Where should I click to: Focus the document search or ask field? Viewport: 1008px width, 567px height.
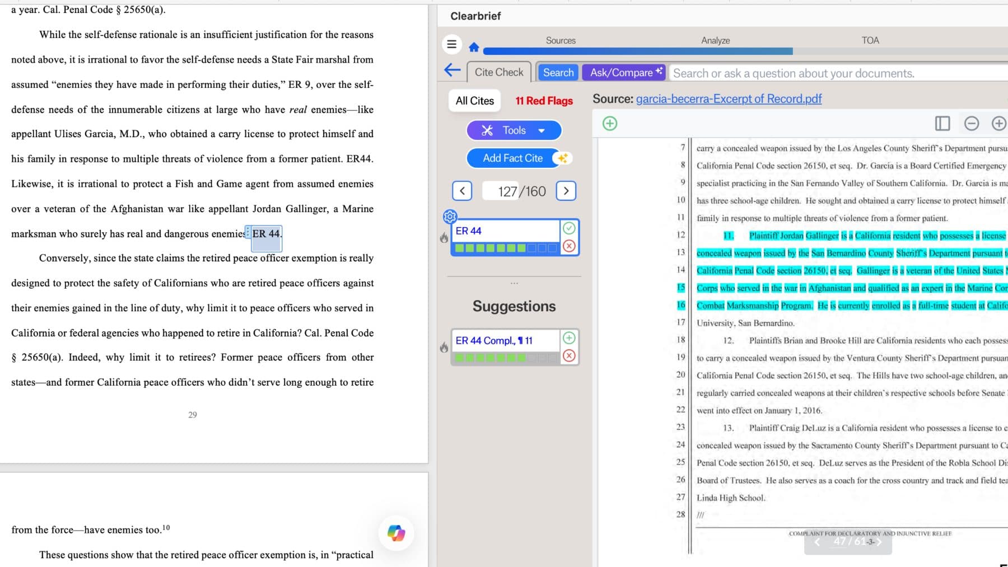pyautogui.click(x=838, y=73)
